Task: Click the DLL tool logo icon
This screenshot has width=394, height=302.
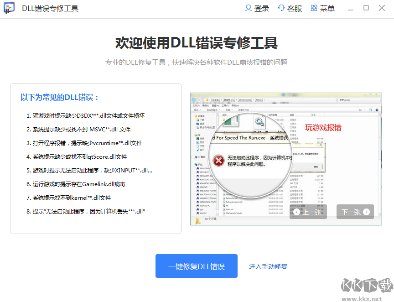Action: pyautogui.click(x=9, y=8)
